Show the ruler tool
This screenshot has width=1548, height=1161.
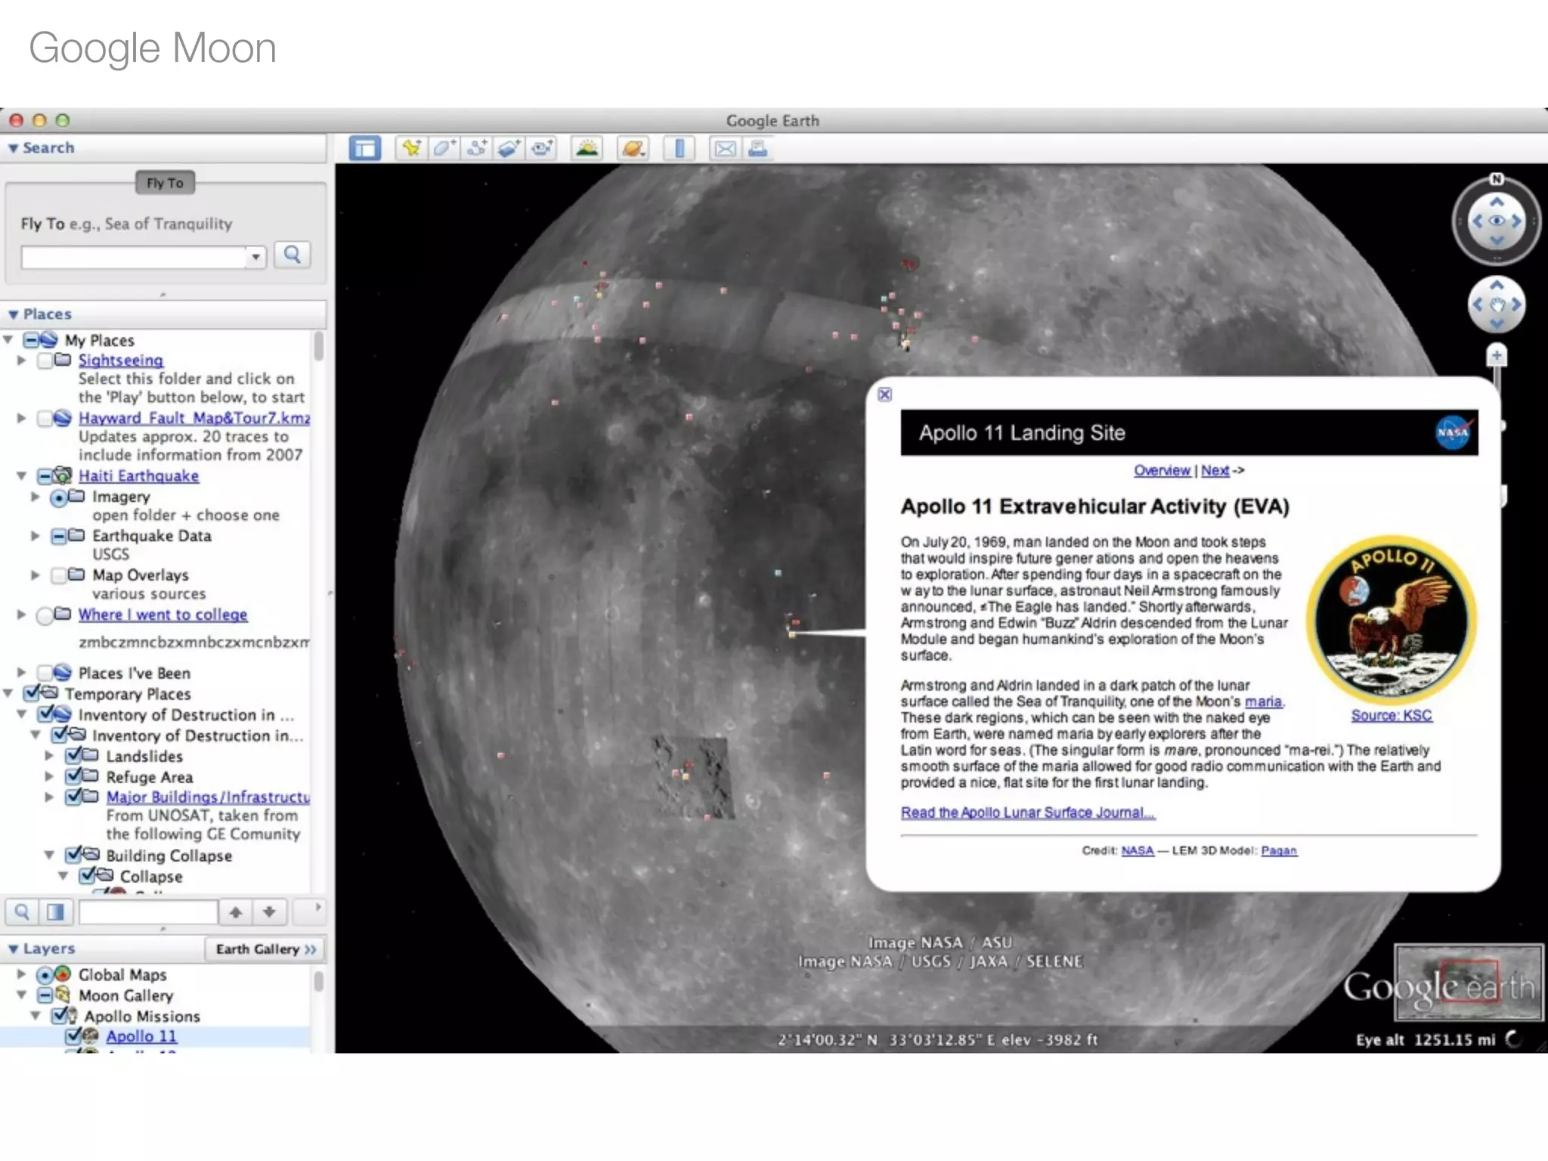click(x=680, y=148)
